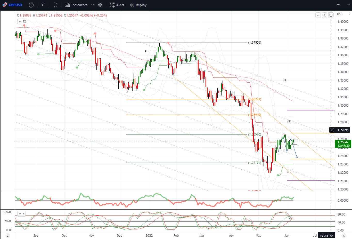The width and height of the screenshot is (352, 239).
Task: Click the R3 pivot label near 1.28000
Action: tap(288, 121)
